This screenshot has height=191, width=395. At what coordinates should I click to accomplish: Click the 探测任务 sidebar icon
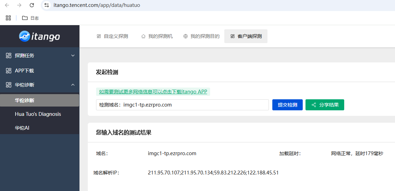tap(9, 56)
